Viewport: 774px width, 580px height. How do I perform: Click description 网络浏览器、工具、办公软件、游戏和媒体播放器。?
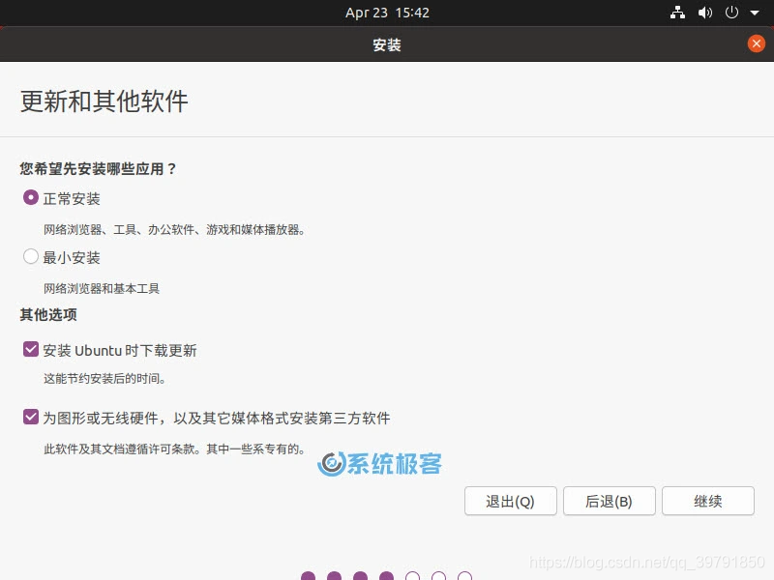tap(174, 229)
